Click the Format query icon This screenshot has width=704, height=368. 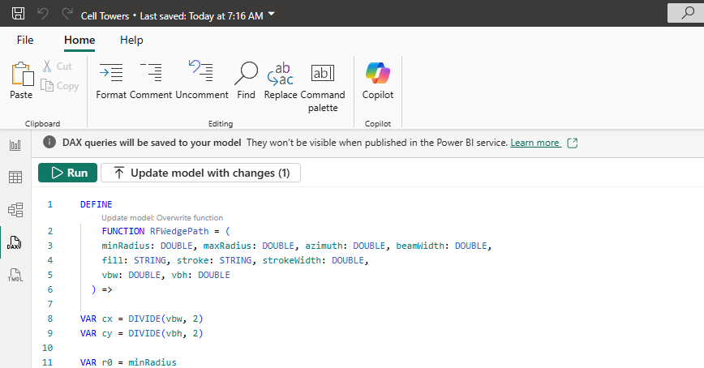tap(110, 81)
